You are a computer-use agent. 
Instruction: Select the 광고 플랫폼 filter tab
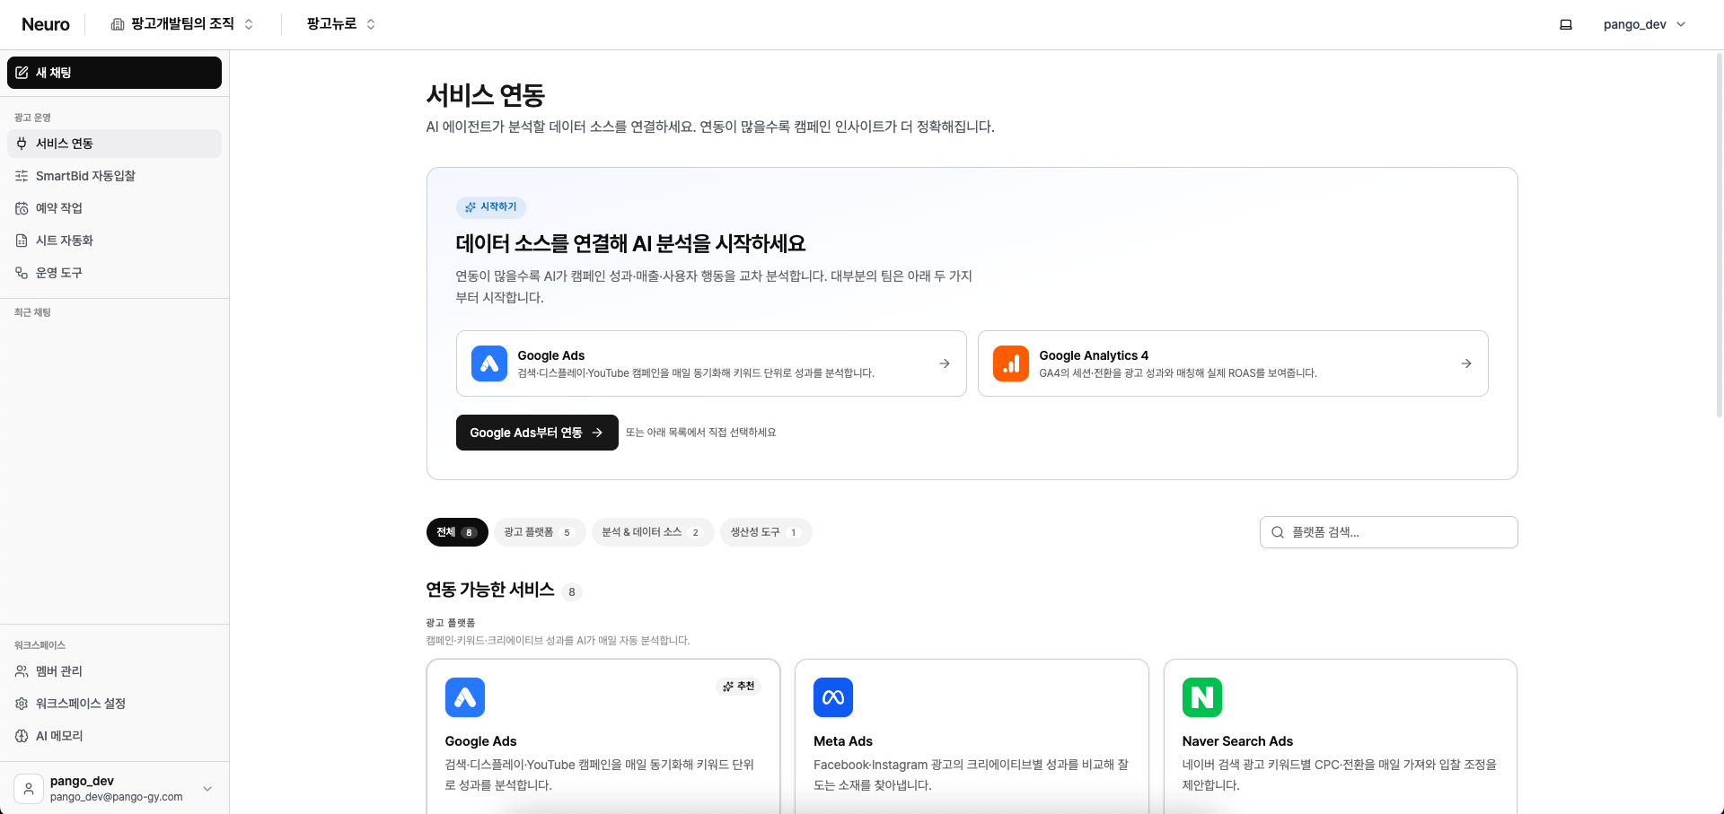pos(540,532)
